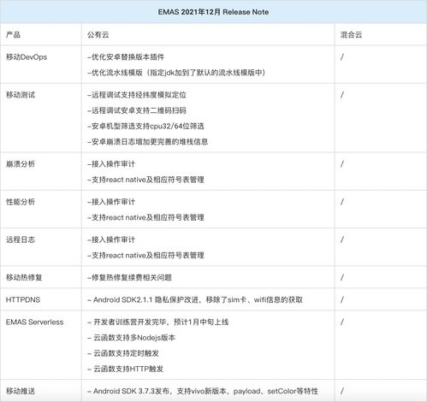Click the 'Android SDK2.1.1 隐私保护改进' line
The image size is (427, 402).
pyautogui.click(x=195, y=299)
